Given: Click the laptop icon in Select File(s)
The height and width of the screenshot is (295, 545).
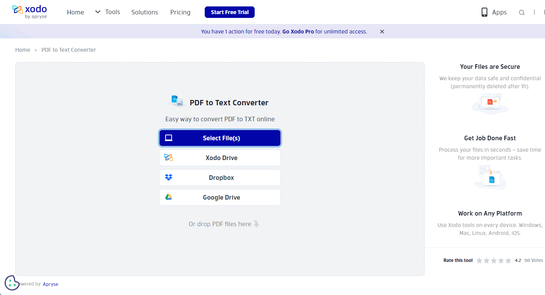Looking at the screenshot, I should click(x=169, y=138).
